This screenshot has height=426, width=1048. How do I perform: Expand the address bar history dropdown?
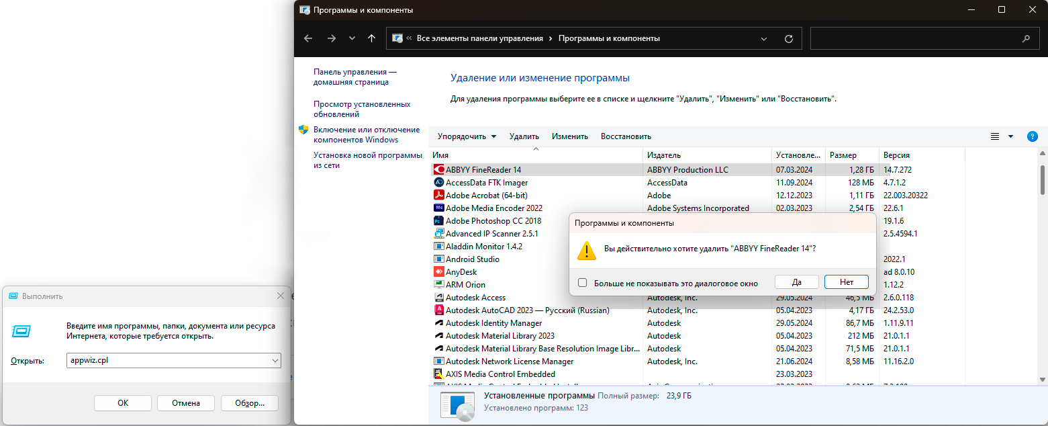coord(764,38)
